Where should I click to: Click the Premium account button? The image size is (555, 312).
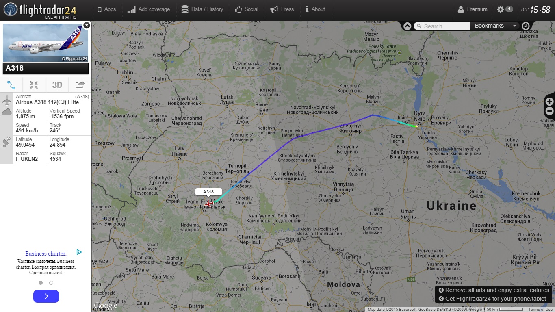click(473, 9)
